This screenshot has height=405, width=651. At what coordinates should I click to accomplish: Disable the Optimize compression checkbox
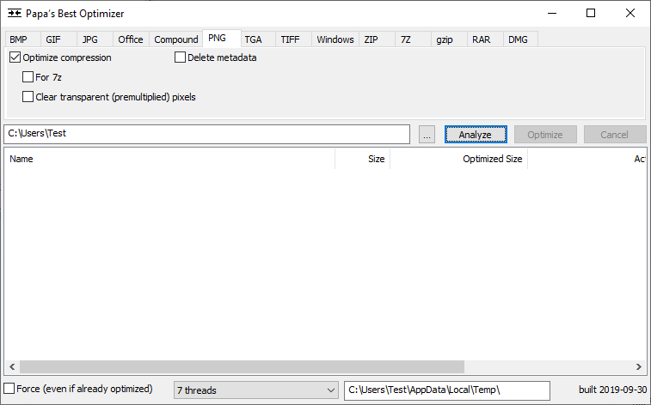[15, 58]
